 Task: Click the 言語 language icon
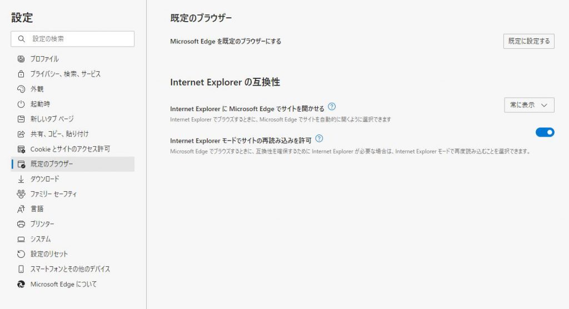pyautogui.click(x=21, y=209)
